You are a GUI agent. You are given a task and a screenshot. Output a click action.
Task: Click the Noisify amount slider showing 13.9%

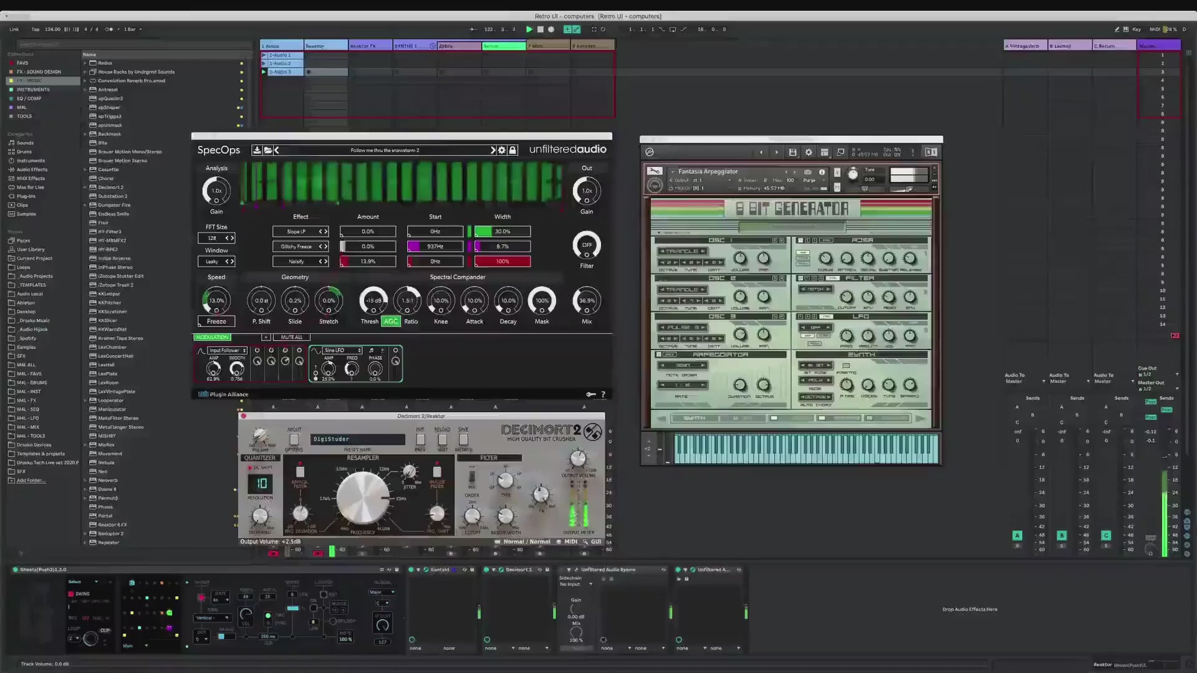(x=367, y=261)
